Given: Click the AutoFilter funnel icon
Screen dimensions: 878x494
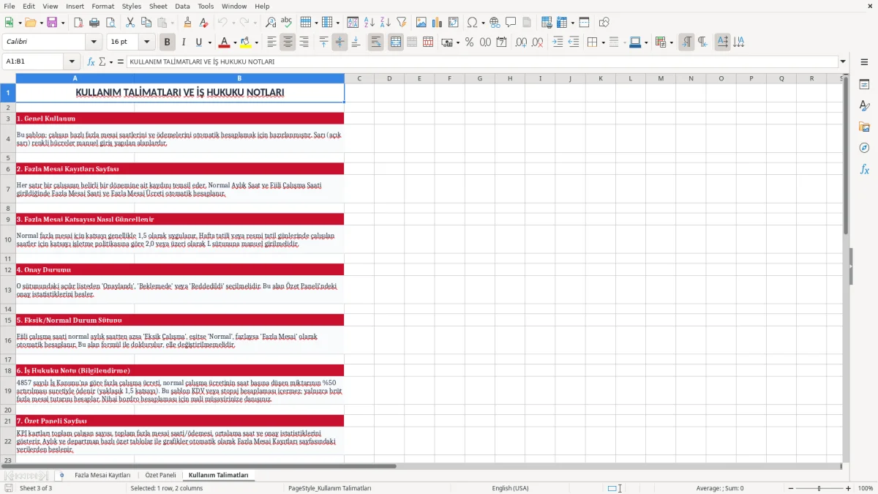Looking at the screenshot, I should (401, 23).
